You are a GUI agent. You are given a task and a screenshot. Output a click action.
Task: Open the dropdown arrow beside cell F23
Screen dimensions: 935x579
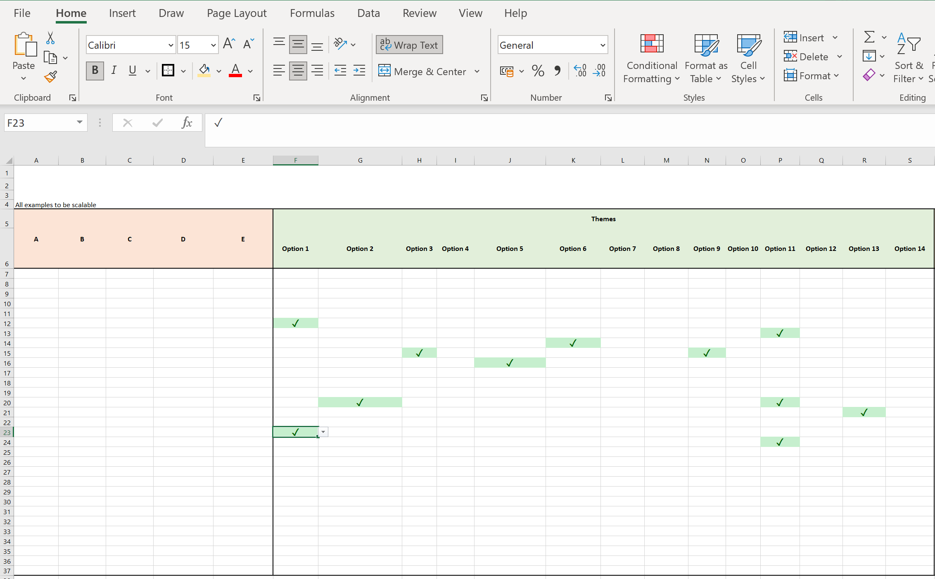pyautogui.click(x=323, y=432)
